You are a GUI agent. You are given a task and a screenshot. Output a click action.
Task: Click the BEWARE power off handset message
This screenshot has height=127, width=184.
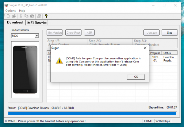45,121
